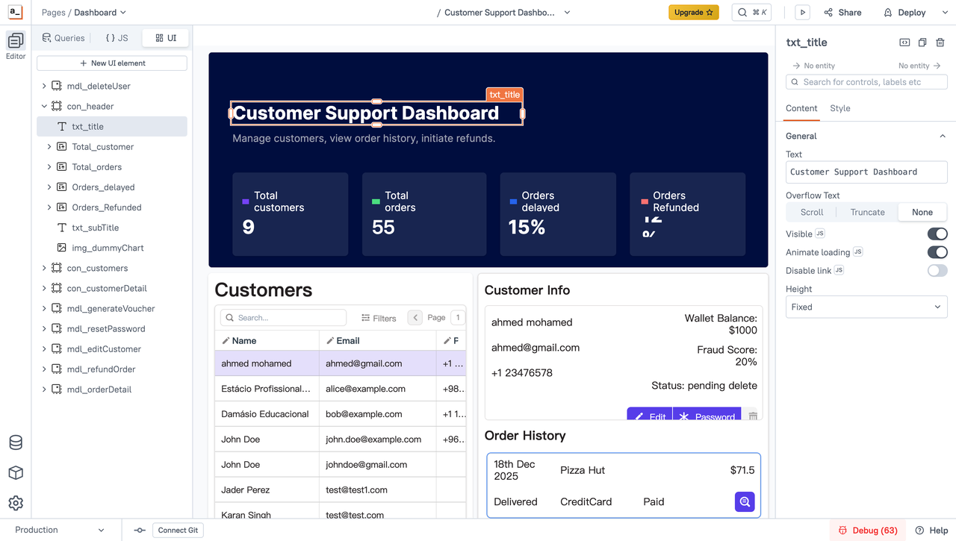Disable the Animate loading switch
This screenshot has height=541, width=956.
(937, 252)
